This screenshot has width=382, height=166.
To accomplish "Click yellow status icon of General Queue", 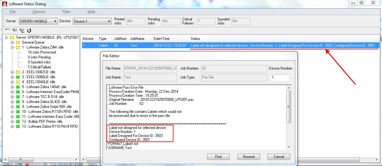I will coord(18,42).
